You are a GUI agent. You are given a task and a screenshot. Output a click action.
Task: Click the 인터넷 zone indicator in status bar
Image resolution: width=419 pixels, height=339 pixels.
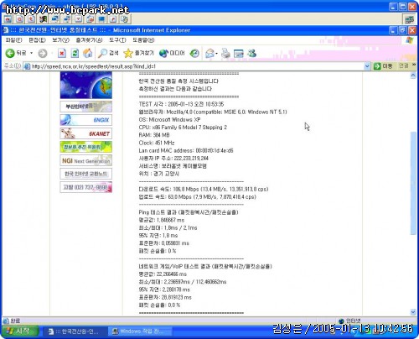click(349, 321)
